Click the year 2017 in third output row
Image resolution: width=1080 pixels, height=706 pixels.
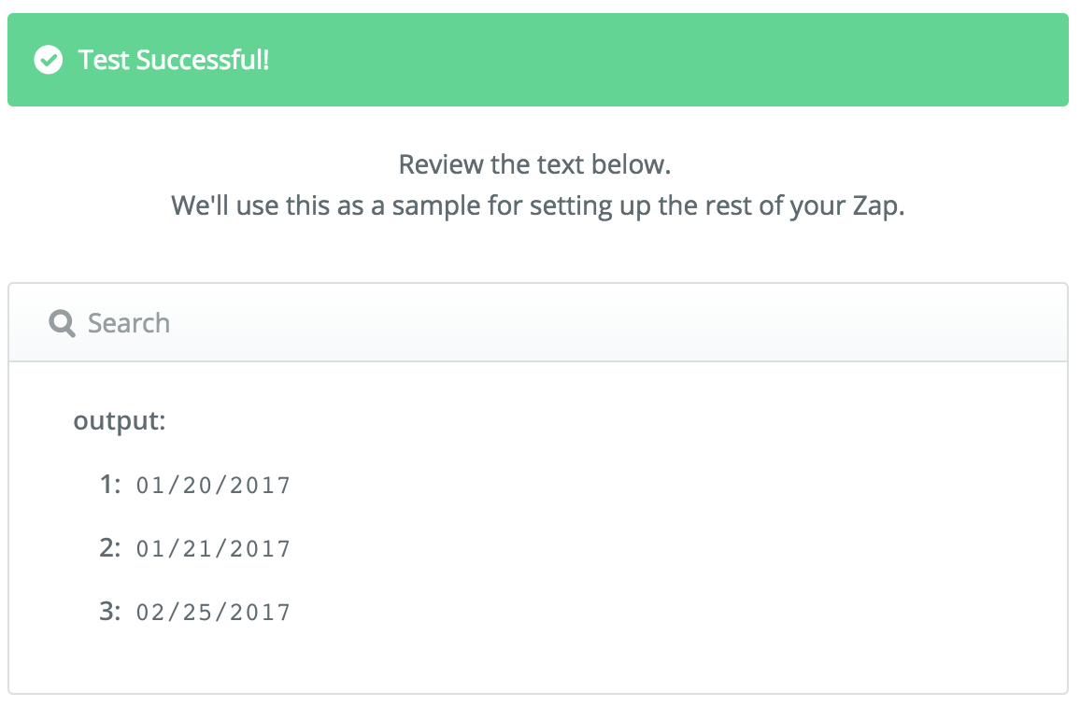[261, 613]
